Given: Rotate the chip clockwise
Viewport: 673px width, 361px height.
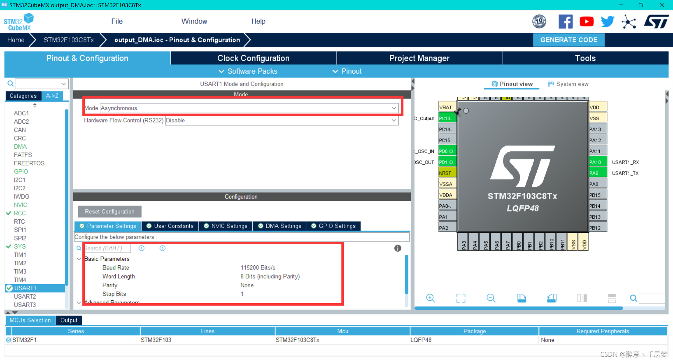Looking at the screenshot, I should (522, 298).
